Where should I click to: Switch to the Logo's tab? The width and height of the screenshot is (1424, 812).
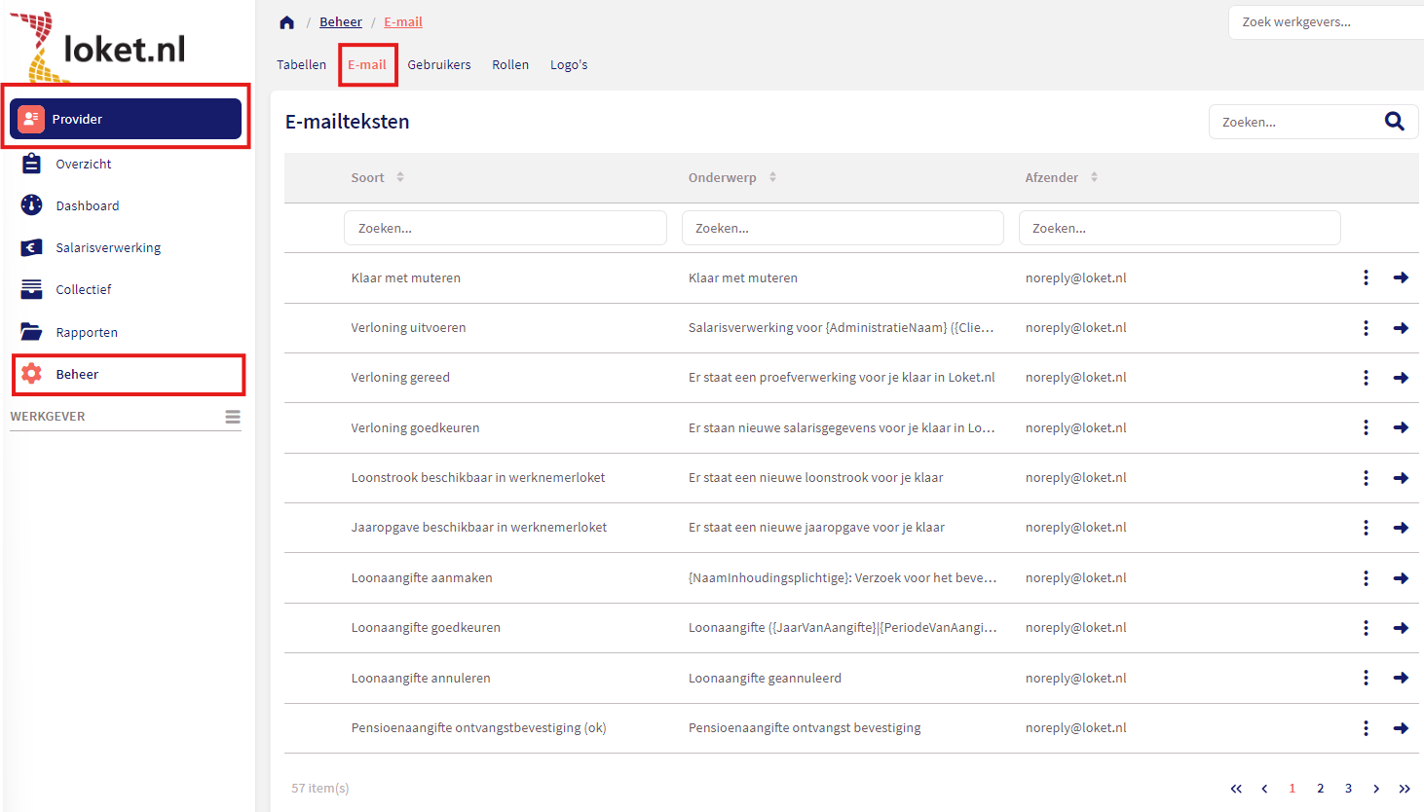(x=569, y=65)
